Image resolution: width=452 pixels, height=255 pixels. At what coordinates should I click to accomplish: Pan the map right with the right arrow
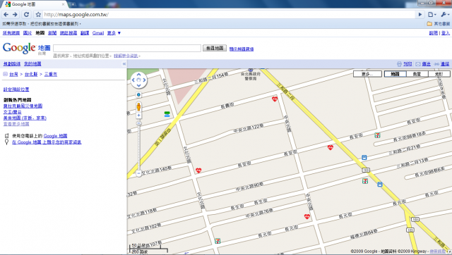(x=144, y=80)
